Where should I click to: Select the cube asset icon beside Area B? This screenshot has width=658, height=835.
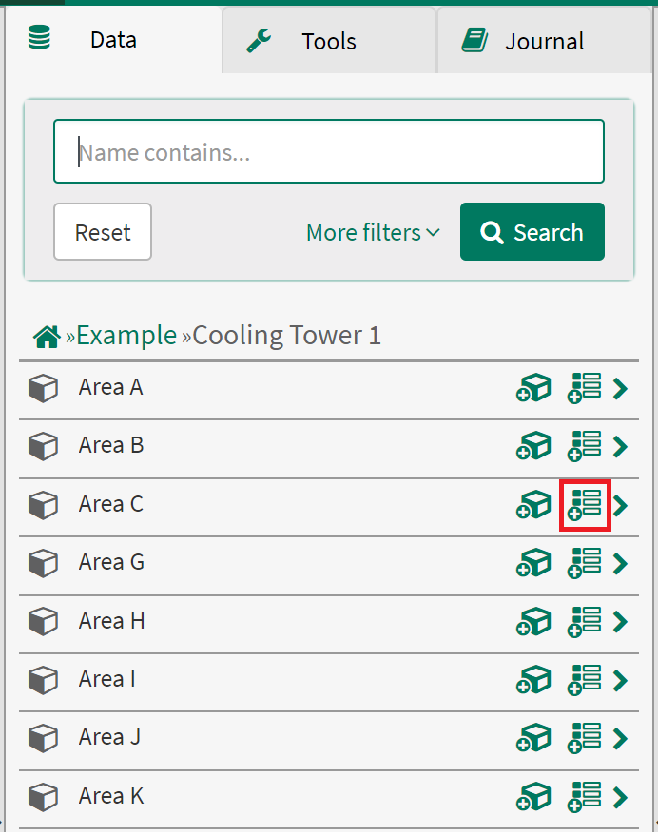[533, 445]
